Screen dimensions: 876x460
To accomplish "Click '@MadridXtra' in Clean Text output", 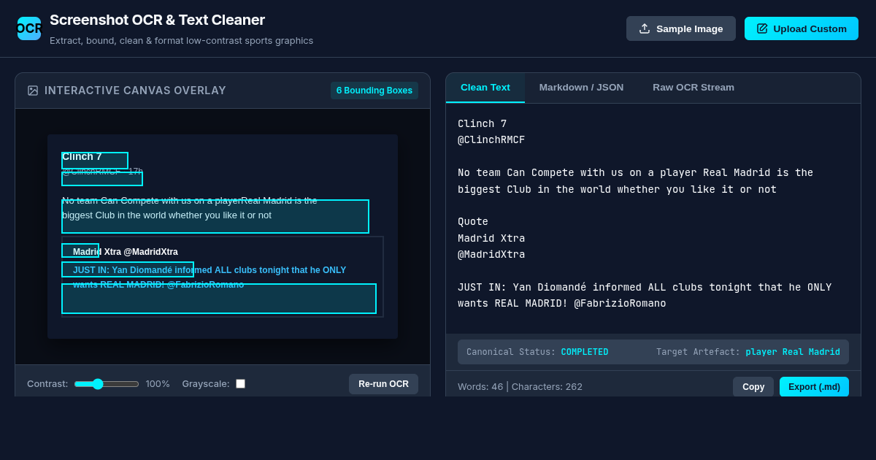I will coord(491,255).
